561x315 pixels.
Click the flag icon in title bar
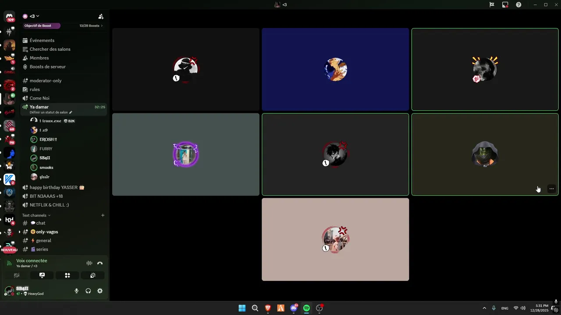point(492,5)
